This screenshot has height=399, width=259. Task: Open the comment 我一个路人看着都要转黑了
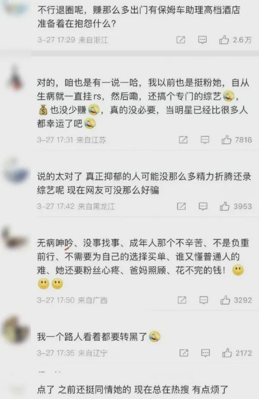[x=99, y=336]
